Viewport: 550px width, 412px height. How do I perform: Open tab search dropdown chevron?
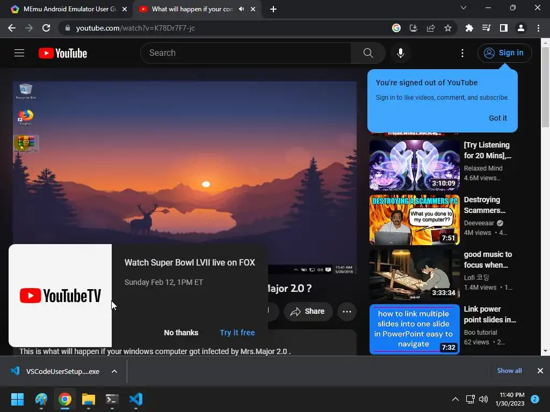point(464,8)
